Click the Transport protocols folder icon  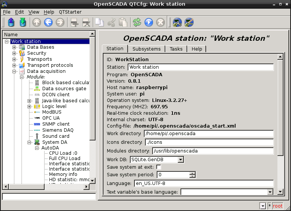click(22, 65)
